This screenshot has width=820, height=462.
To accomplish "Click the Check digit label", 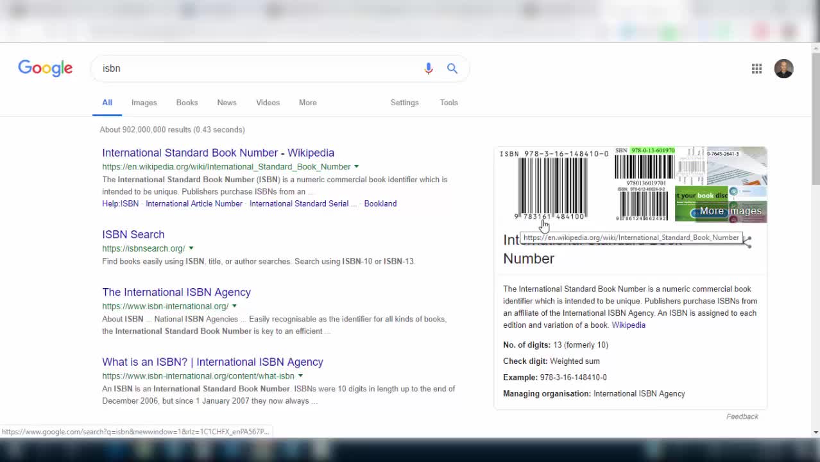I will tap(525, 361).
